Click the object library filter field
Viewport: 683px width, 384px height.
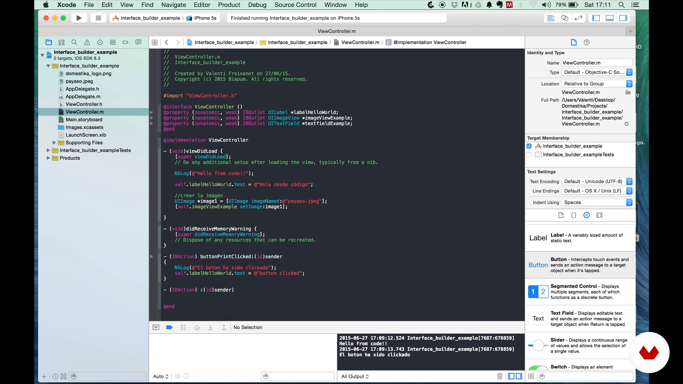tap(586, 377)
